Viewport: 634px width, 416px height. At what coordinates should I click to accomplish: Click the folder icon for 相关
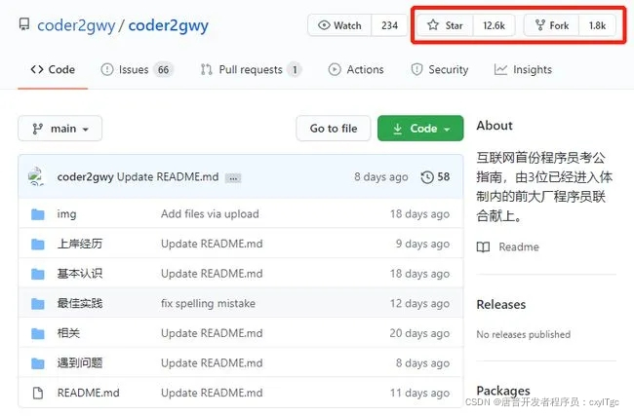tap(38, 333)
